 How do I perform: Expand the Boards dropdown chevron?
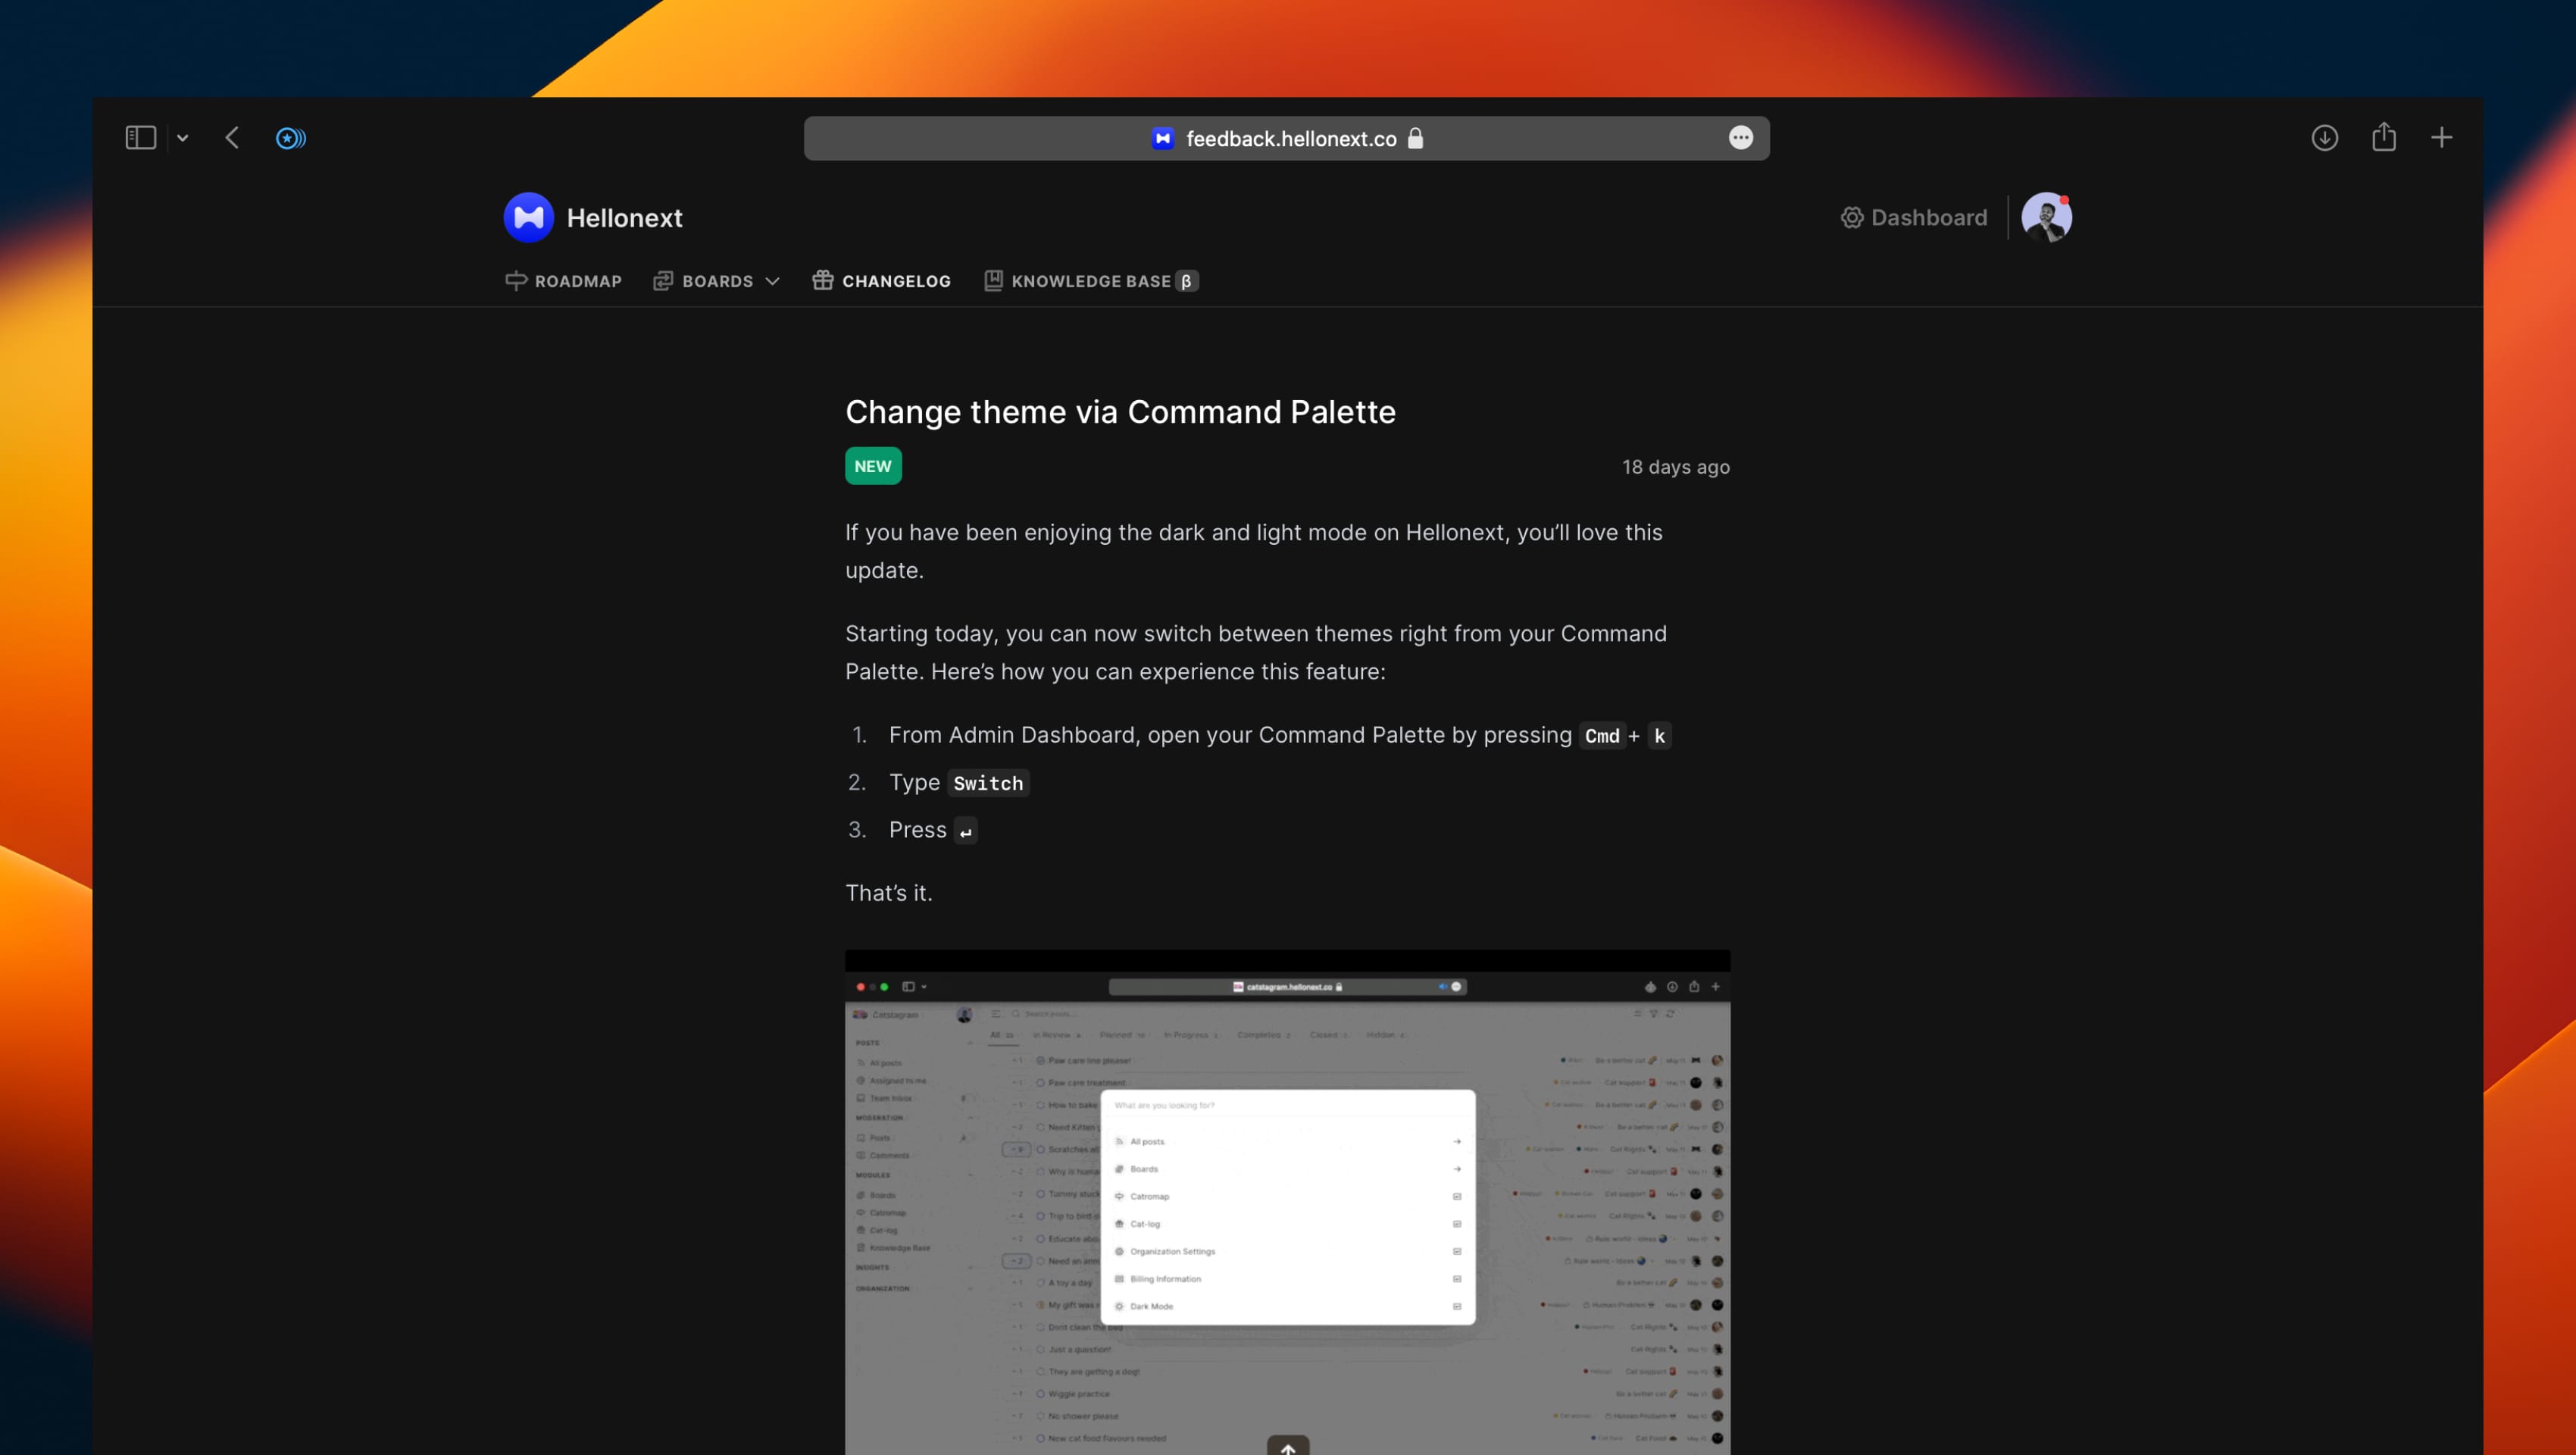[771, 281]
